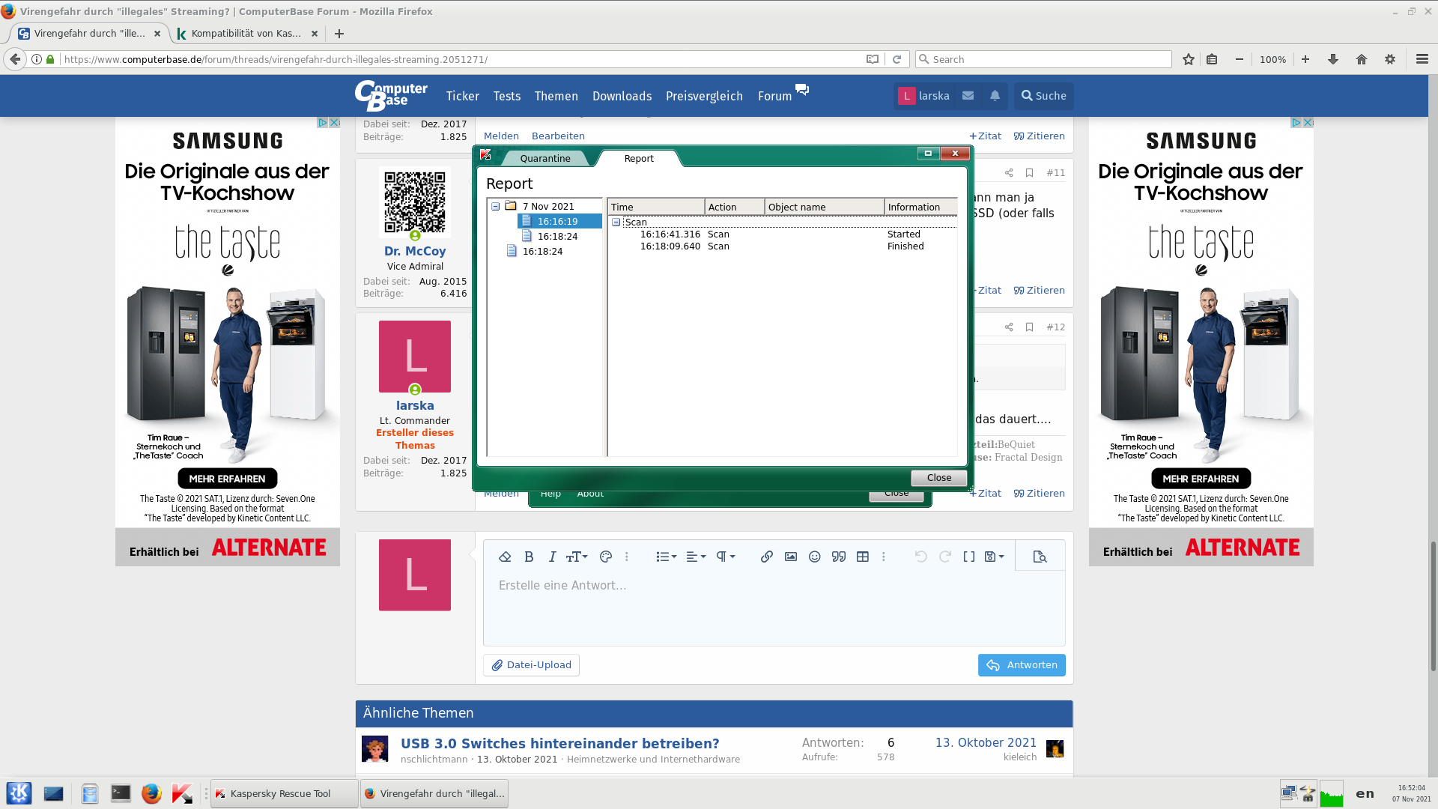Open the smiley emoji picker
Viewport: 1438px width, 809px height.
(814, 557)
